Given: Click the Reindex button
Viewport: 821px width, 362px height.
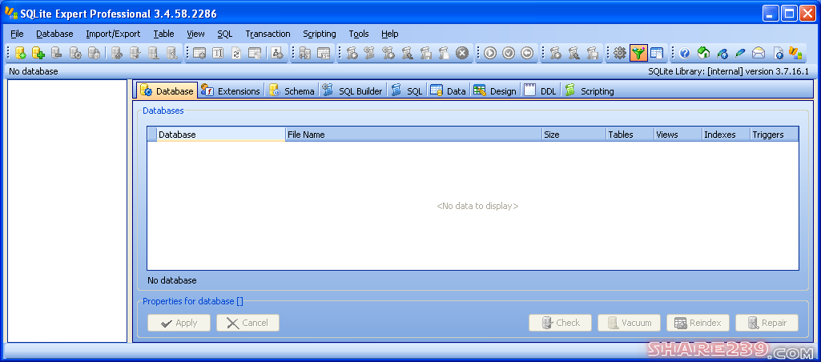Looking at the screenshot, I should (x=698, y=323).
